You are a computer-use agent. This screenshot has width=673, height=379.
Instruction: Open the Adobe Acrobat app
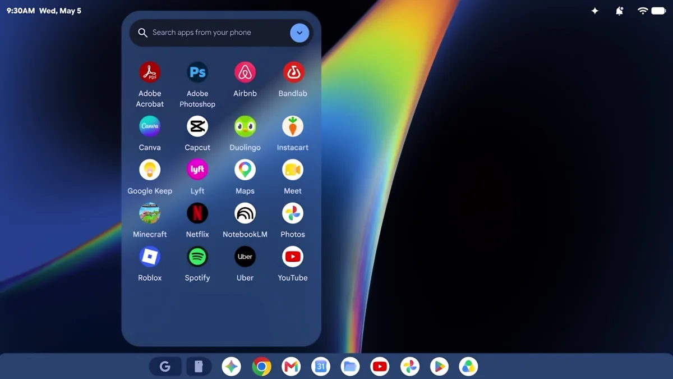click(x=150, y=72)
